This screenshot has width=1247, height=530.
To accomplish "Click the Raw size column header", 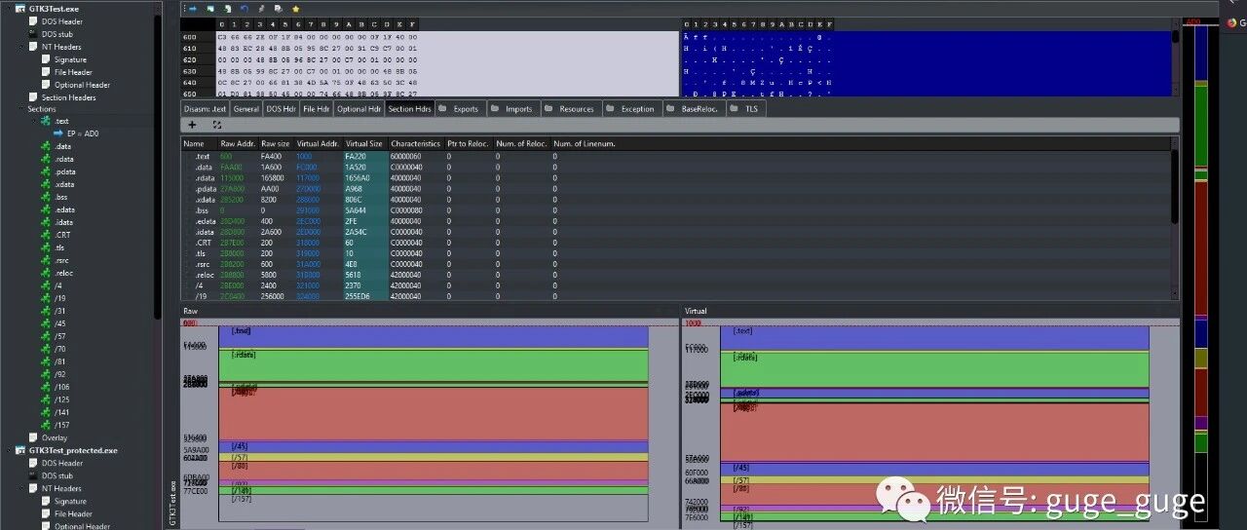I will pos(276,144).
